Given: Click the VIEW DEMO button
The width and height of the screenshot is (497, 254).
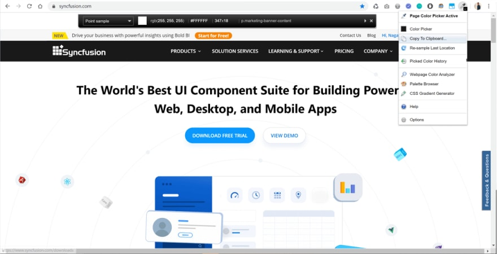Looking at the screenshot, I should (284, 135).
